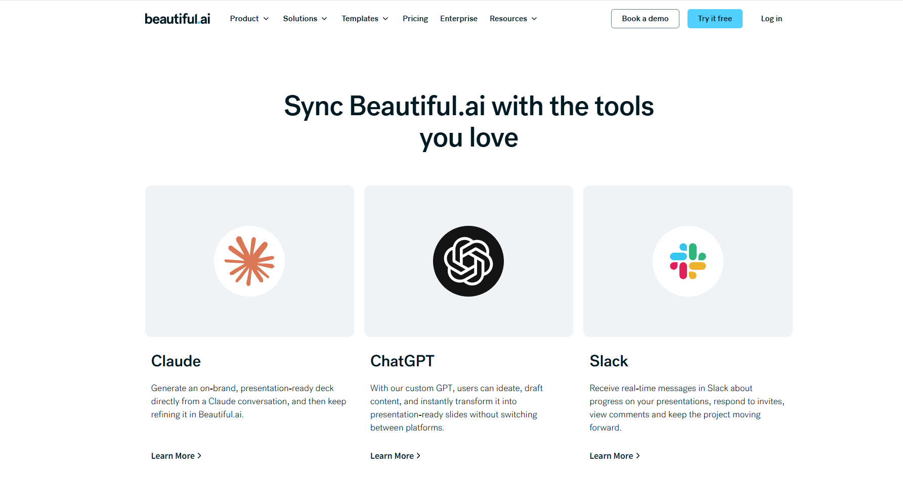Screen dimensions: 903x480
Task: Click the Book a demo button
Action: [645, 19]
